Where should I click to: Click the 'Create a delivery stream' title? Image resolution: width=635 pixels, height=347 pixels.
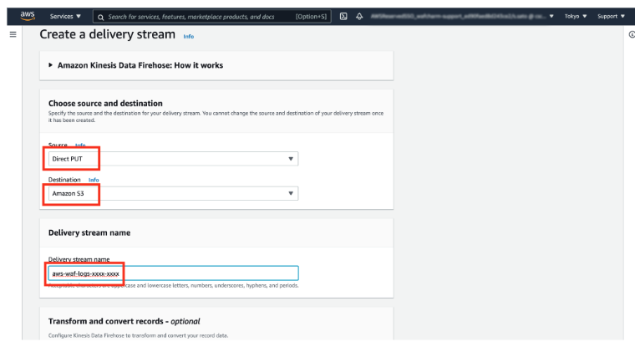pyautogui.click(x=108, y=36)
